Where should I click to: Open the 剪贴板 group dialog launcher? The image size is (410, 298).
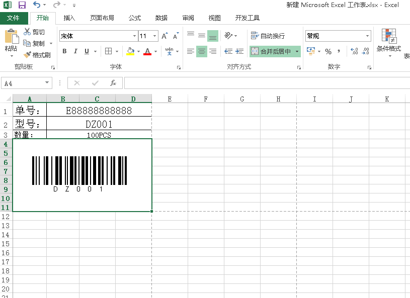pyautogui.click(x=53, y=67)
